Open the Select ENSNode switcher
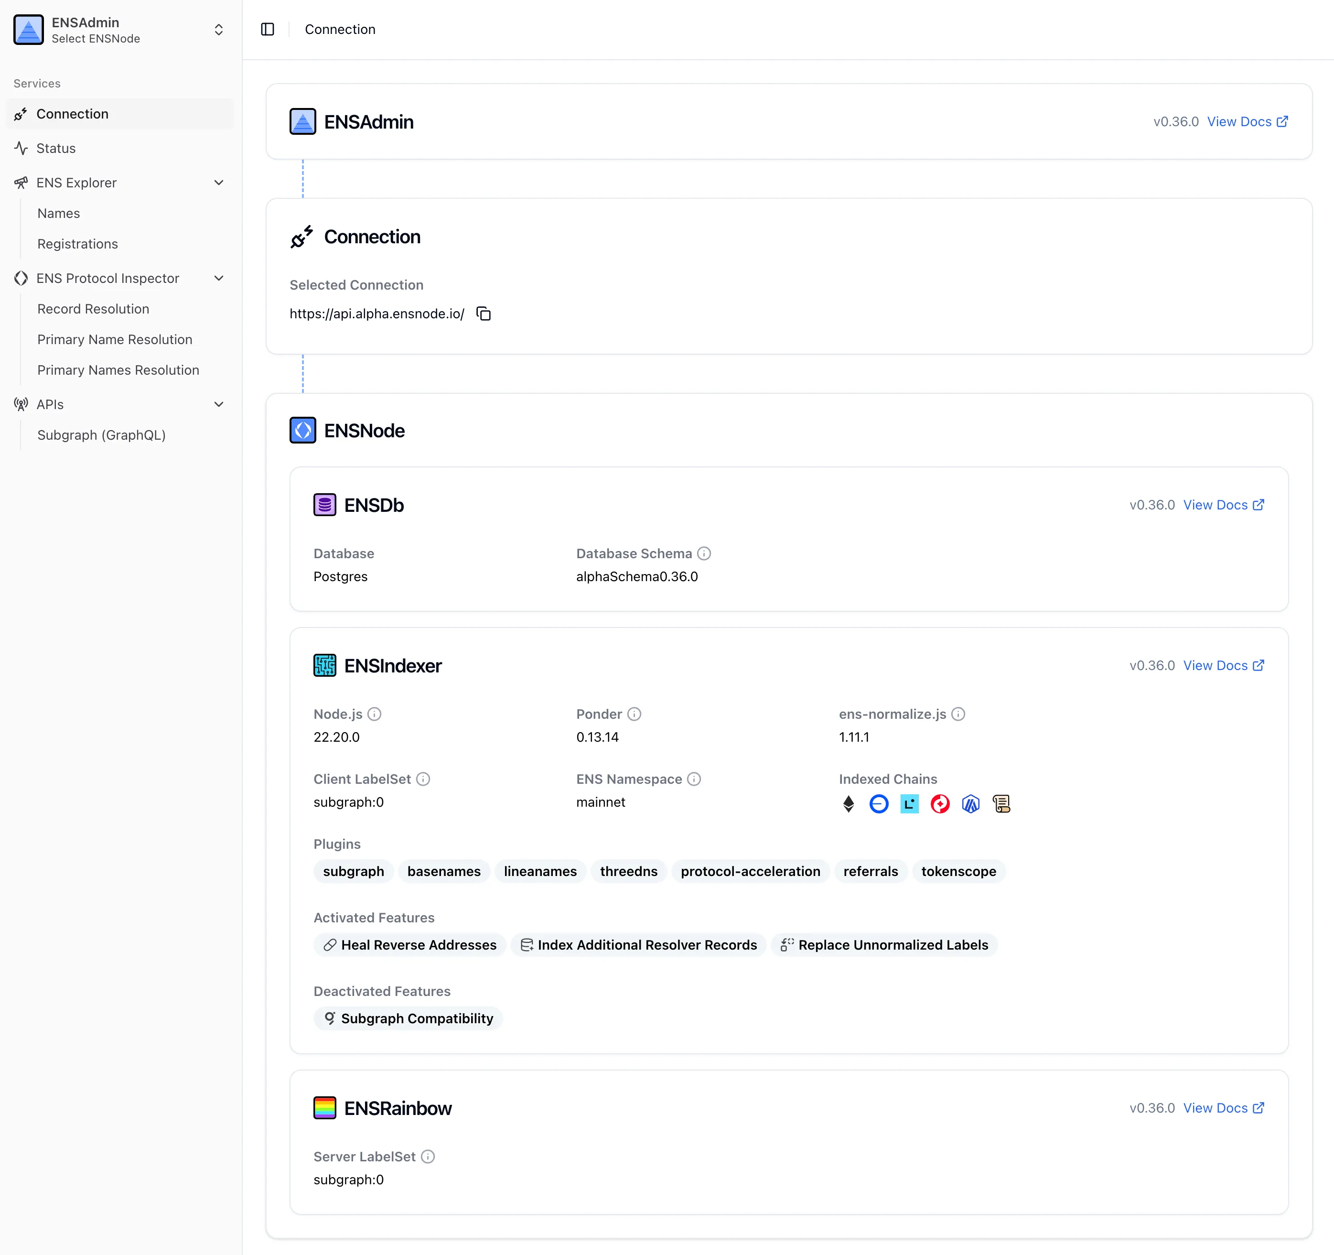The height and width of the screenshot is (1255, 1334). click(x=219, y=30)
